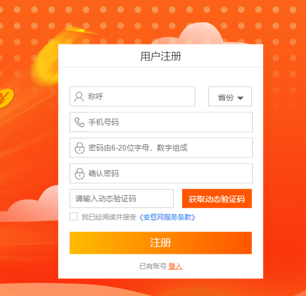Viewport: 306px width, 296px height.
Task: Click the 密码由6-20位字母 password field
Action: pyautogui.click(x=161, y=148)
